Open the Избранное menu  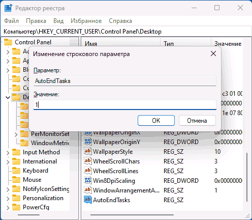coord(86,21)
